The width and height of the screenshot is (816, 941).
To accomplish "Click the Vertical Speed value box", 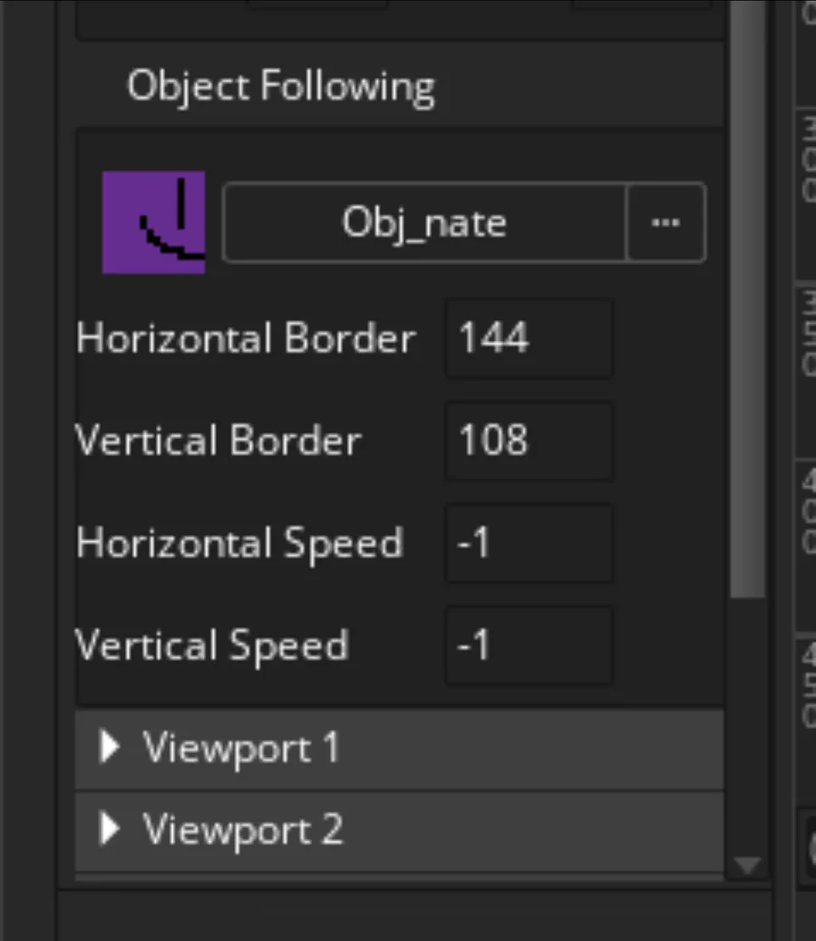I will click(x=529, y=646).
